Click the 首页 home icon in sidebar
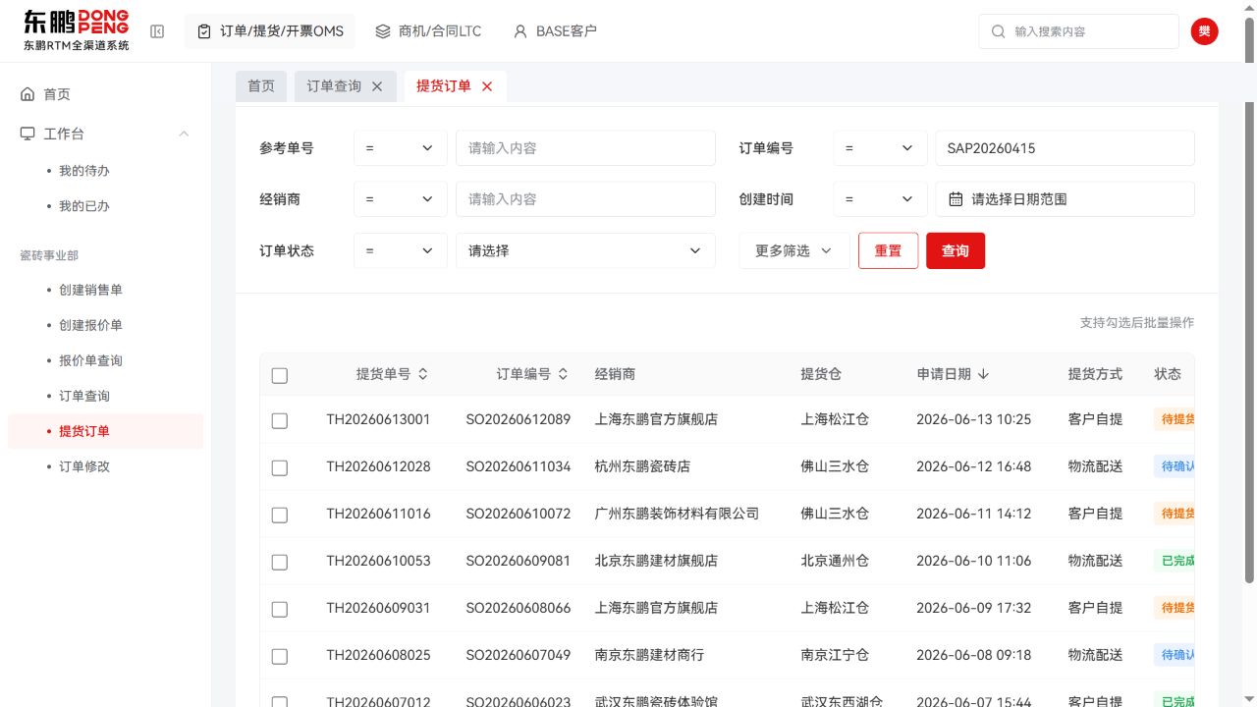Viewport: 1257px width, 707px height. click(x=27, y=94)
